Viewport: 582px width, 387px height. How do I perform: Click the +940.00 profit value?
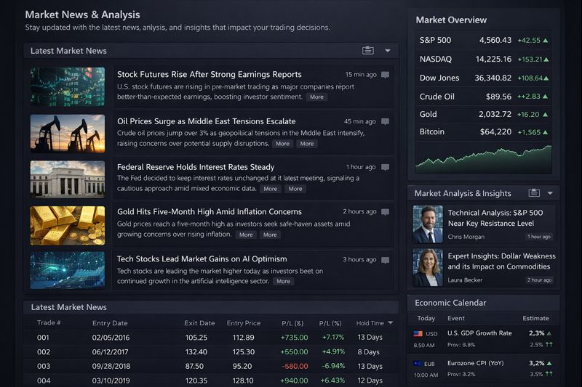294,380
